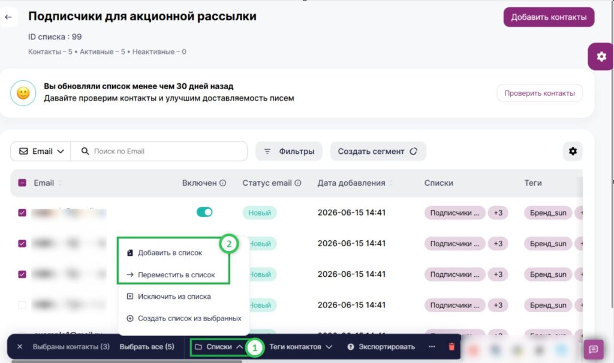614x363 pixels.
Task: Expand +3 lists in fourth row
Action: pos(498,305)
